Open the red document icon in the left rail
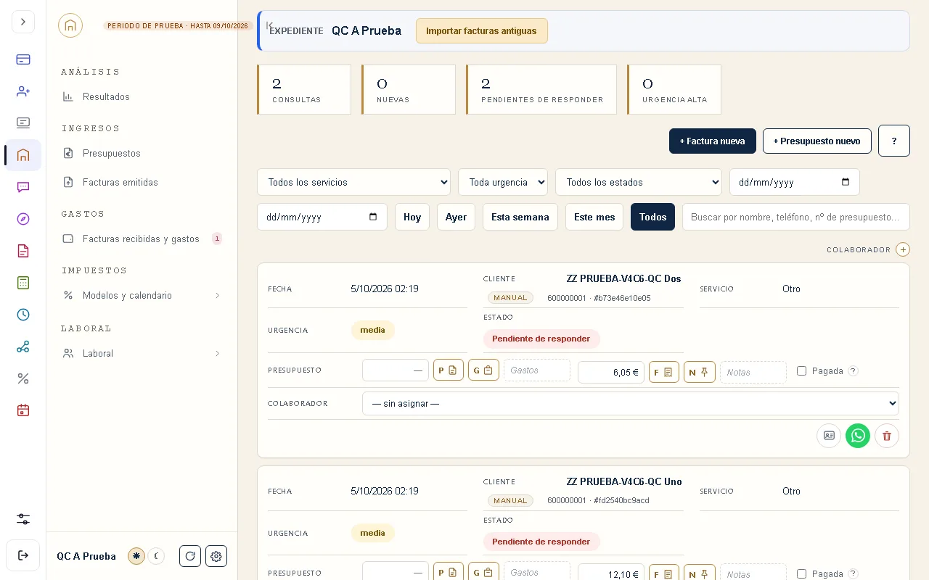Screen dimensions: 929x580 23,251
